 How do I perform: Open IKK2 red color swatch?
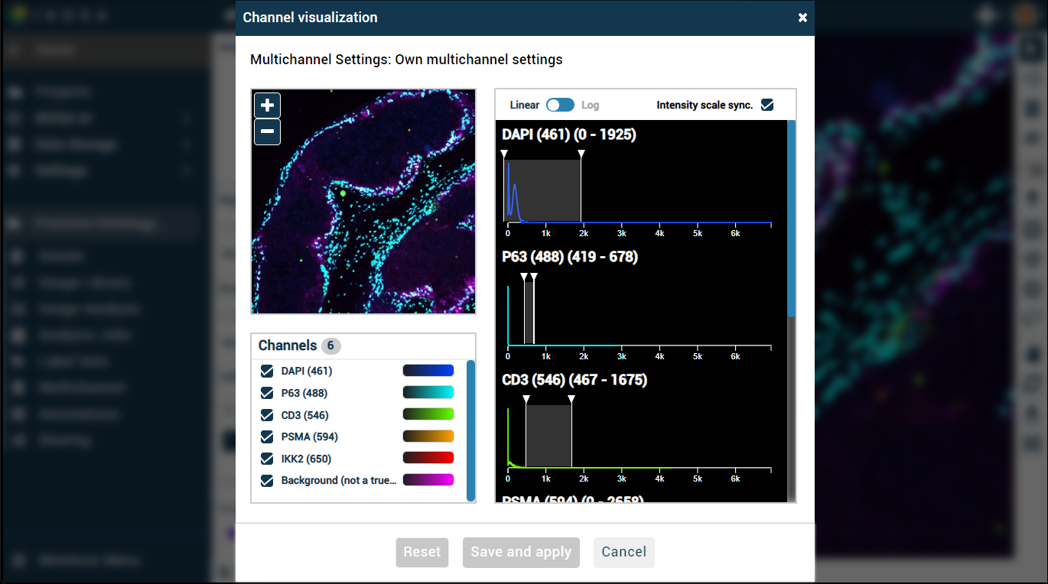coord(428,458)
